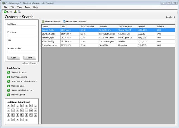Click the Previous Upload quick search text
The width and height of the screenshot is (179, 128).
pyautogui.click(x=18, y=95)
